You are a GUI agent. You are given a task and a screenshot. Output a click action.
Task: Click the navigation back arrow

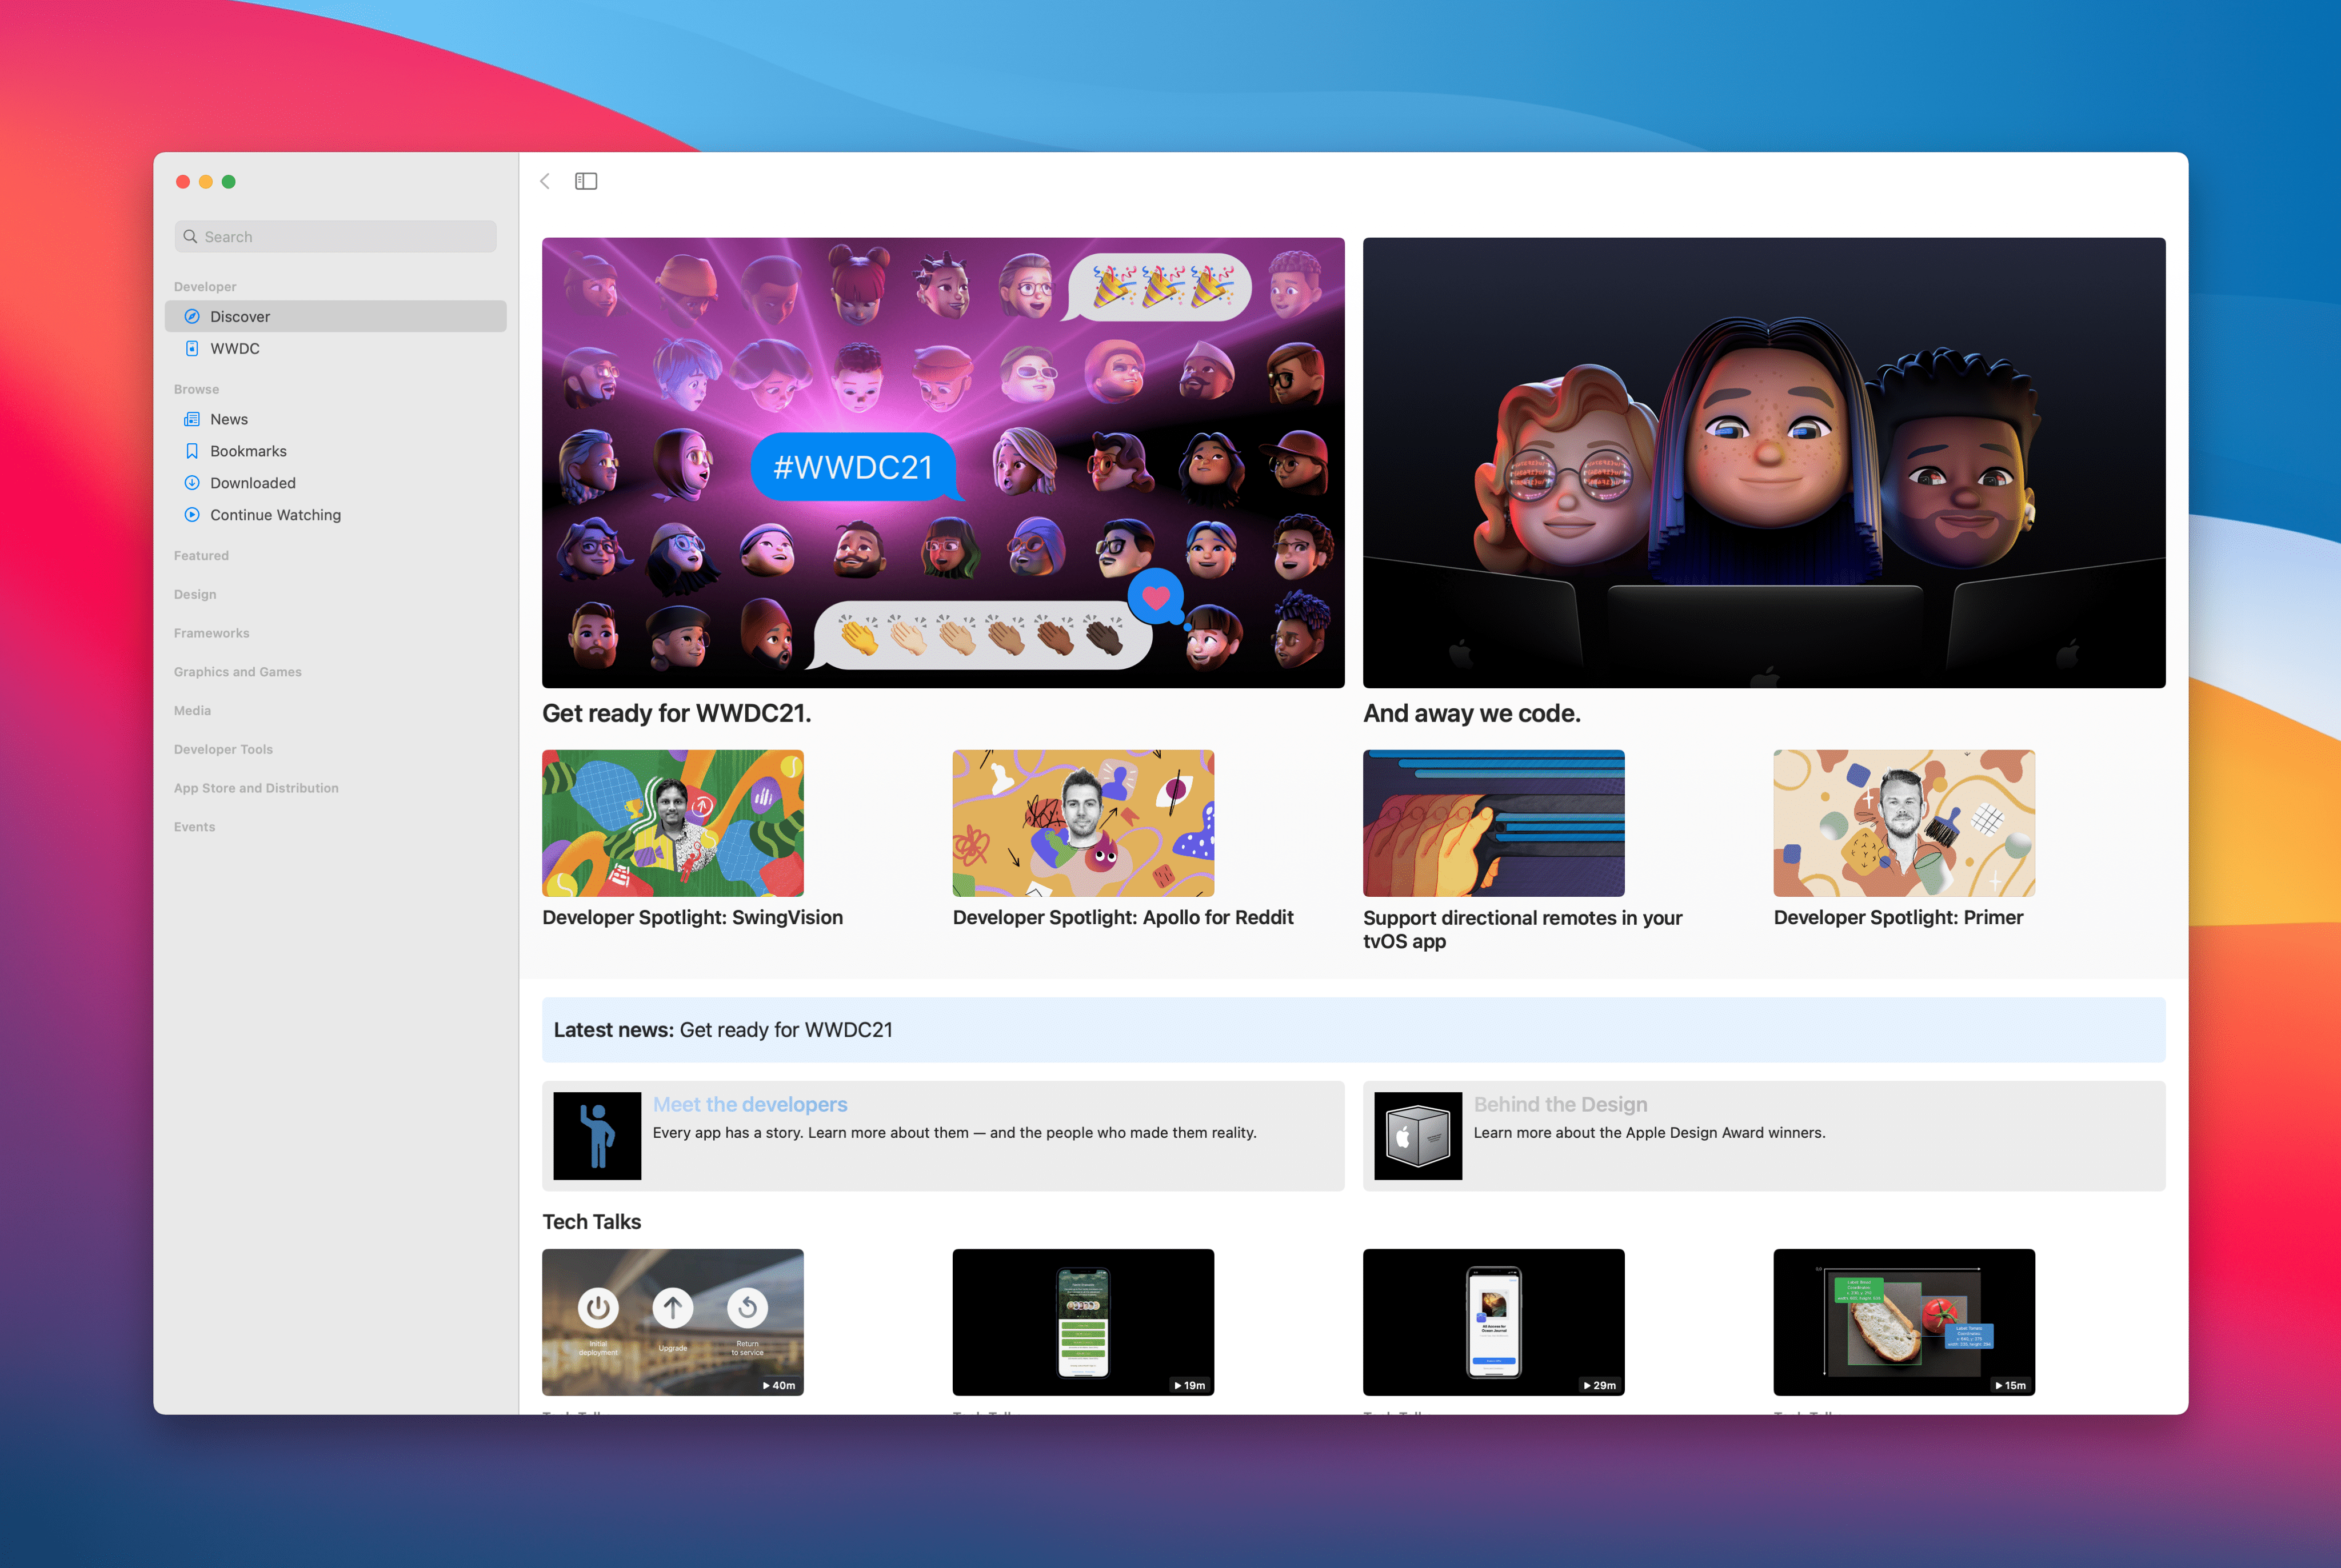544,181
